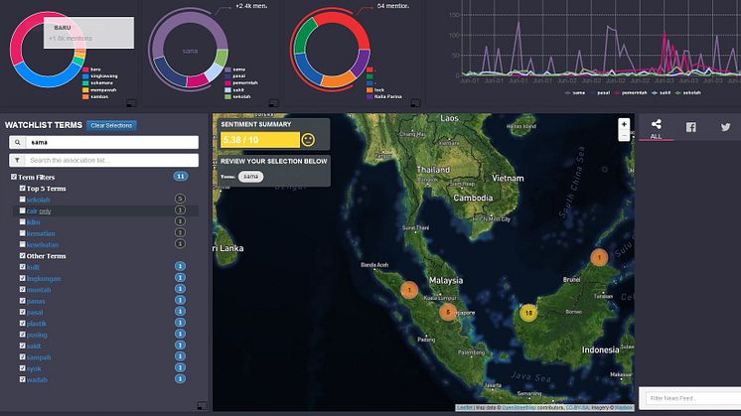Click the sekolah count badge
Viewport: 741px width, 416px height.
[180, 199]
